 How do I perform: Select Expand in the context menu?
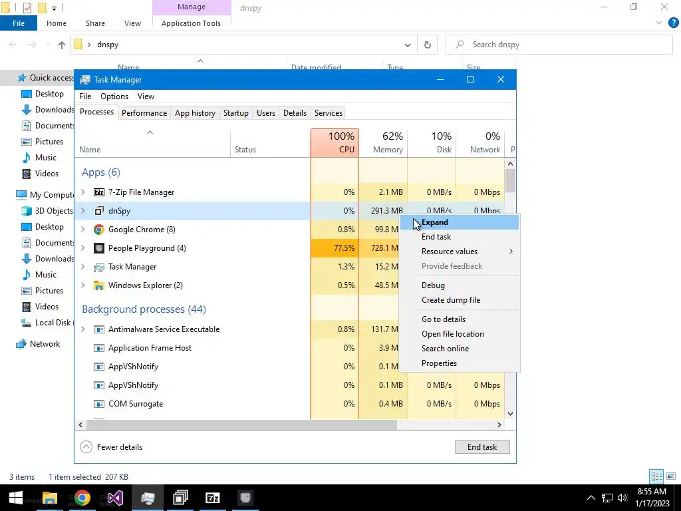pyautogui.click(x=459, y=222)
